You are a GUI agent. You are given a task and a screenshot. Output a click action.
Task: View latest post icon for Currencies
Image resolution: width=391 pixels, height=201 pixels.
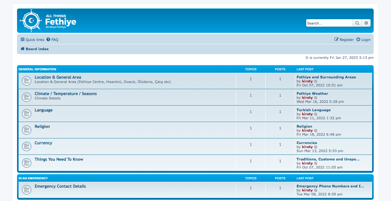[x=316, y=147]
